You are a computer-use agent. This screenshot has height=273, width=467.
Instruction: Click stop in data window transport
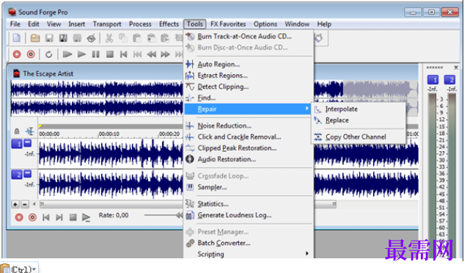73,217
